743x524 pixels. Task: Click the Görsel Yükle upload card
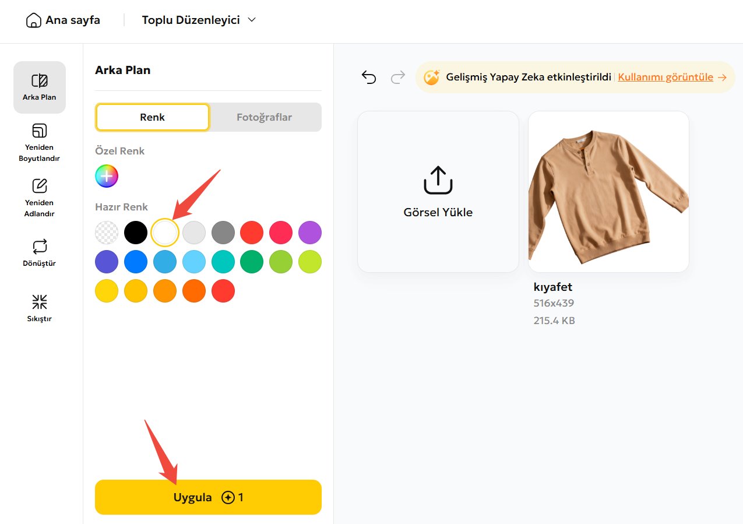coord(438,192)
